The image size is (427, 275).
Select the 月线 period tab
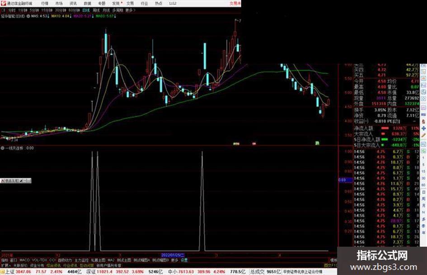click(x=106, y=10)
